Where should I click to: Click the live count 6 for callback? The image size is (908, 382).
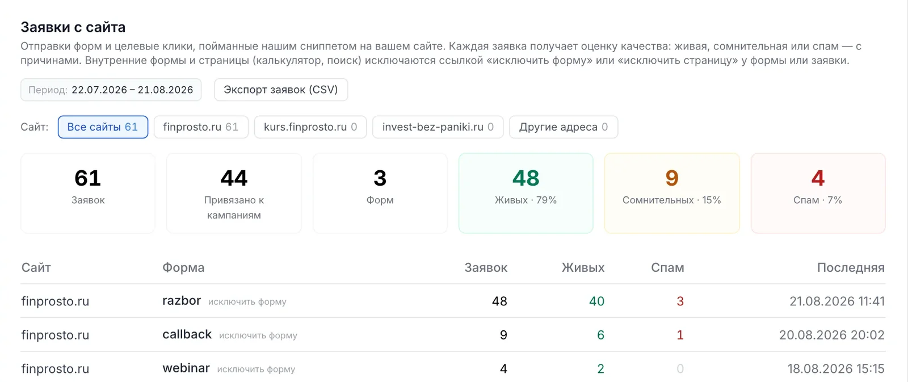(x=600, y=335)
